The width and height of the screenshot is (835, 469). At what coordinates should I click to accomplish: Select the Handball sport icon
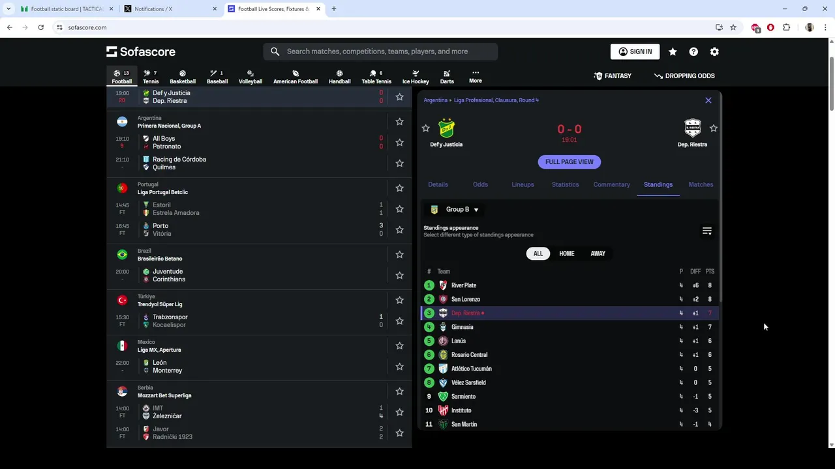(x=339, y=77)
